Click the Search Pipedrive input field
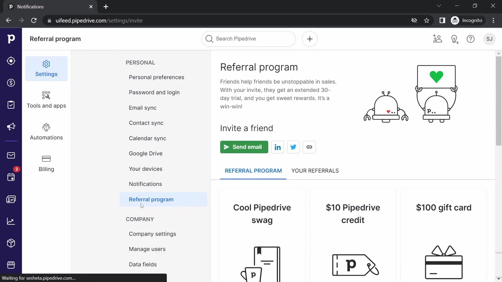The height and width of the screenshot is (282, 502). click(249, 39)
